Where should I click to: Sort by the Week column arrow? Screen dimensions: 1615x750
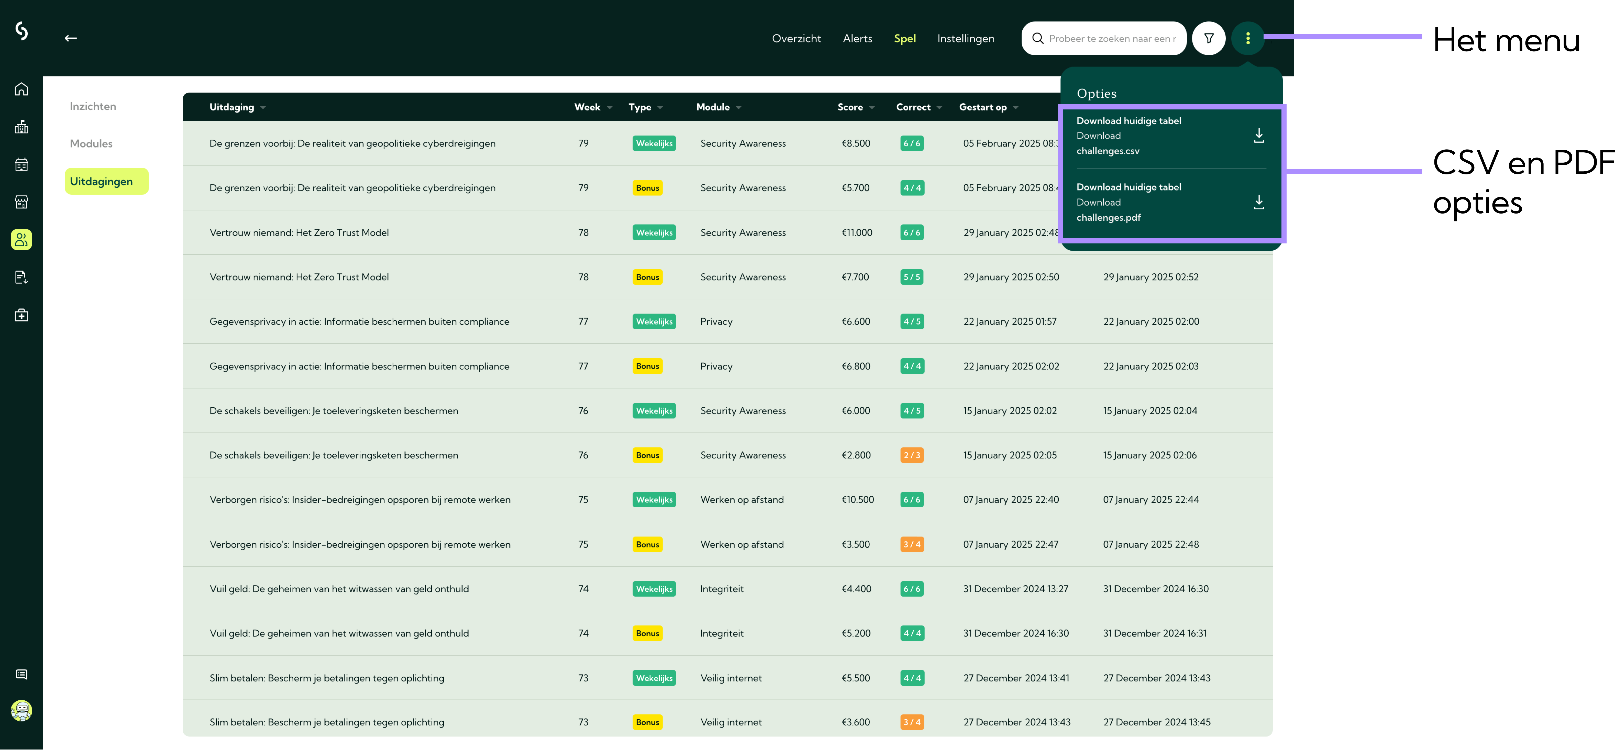(x=609, y=108)
